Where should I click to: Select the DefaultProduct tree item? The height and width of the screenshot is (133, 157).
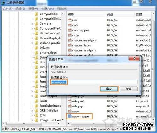50,33
